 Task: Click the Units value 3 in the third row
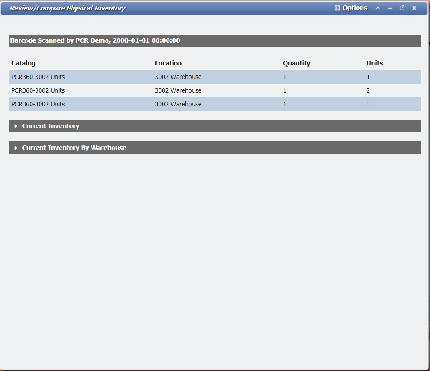368,104
